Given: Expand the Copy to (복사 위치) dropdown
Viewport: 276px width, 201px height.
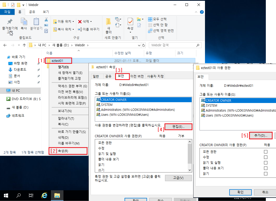Looking at the screenshot, I should click(73, 29).
